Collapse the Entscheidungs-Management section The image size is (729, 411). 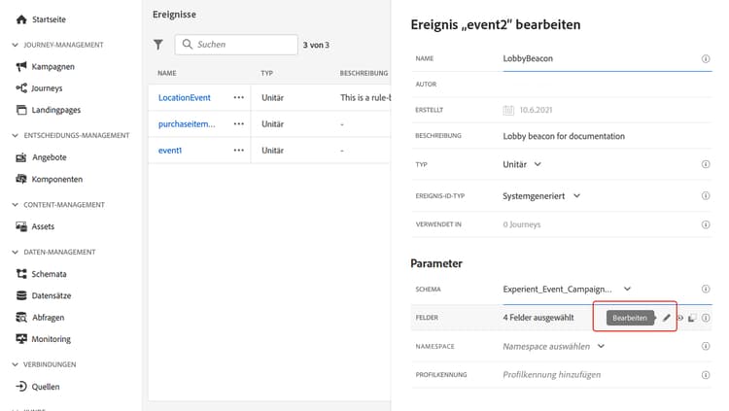click(15, 135)
